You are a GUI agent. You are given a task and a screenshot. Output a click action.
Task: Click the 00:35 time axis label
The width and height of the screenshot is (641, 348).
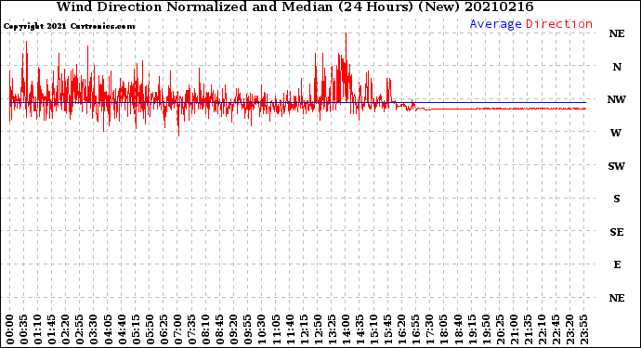(x=23, y=329)
